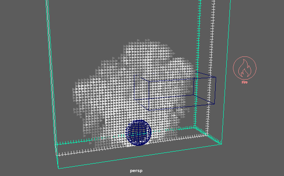
Task: Click the cyan vertical tick-mark ruler
Action: 197,64
